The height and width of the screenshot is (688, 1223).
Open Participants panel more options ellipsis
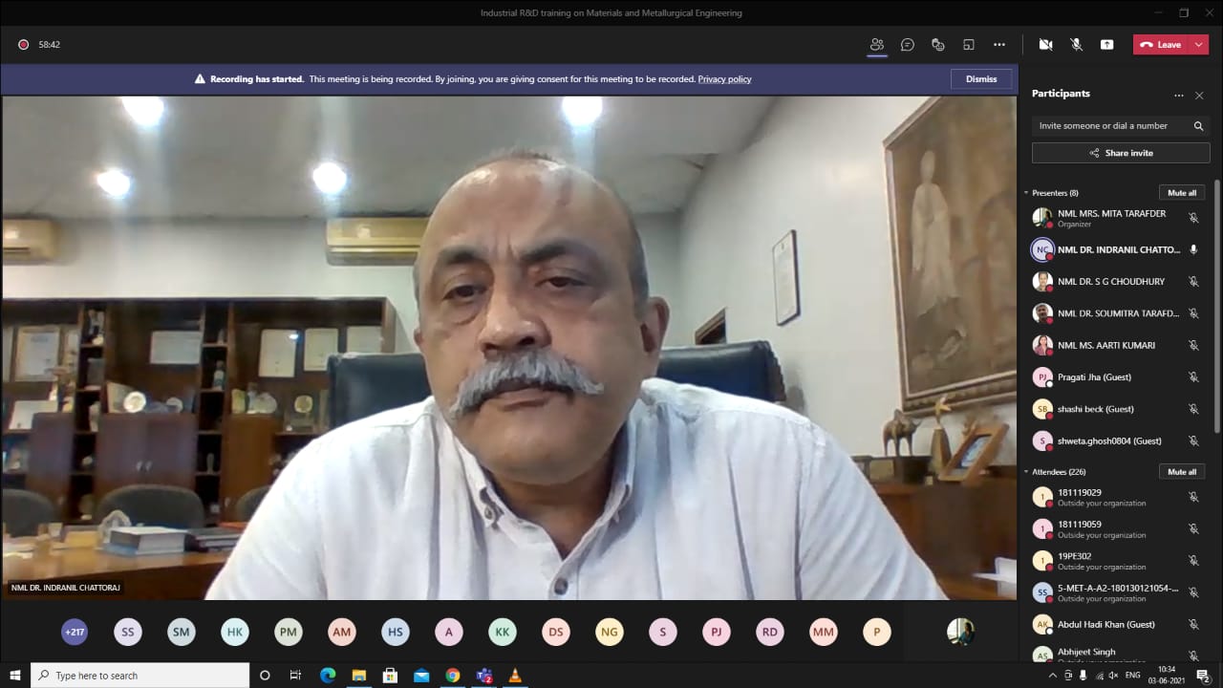[1179, 96]
